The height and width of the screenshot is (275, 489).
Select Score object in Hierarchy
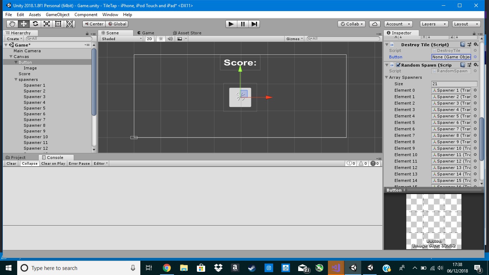click(24, 74)
